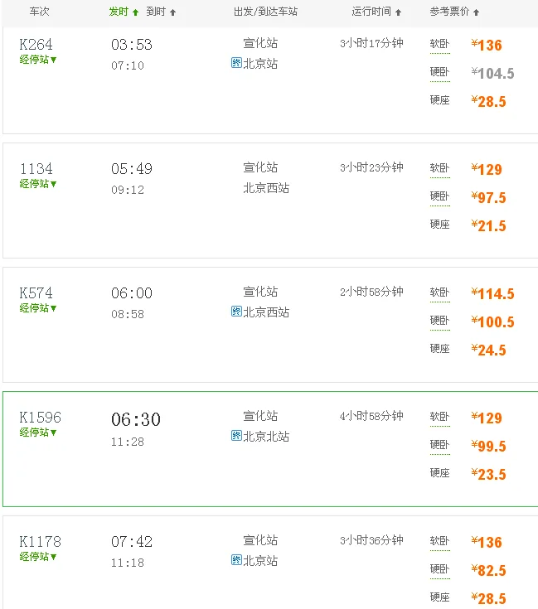This screenshot has width=538, height=609.
Task: Click 北京西站 in the 1134 row
Action: coord(266,188)
